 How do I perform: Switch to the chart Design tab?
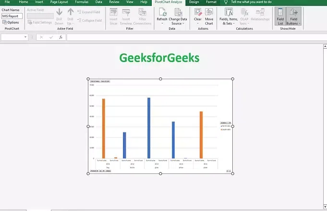[194, 2]
